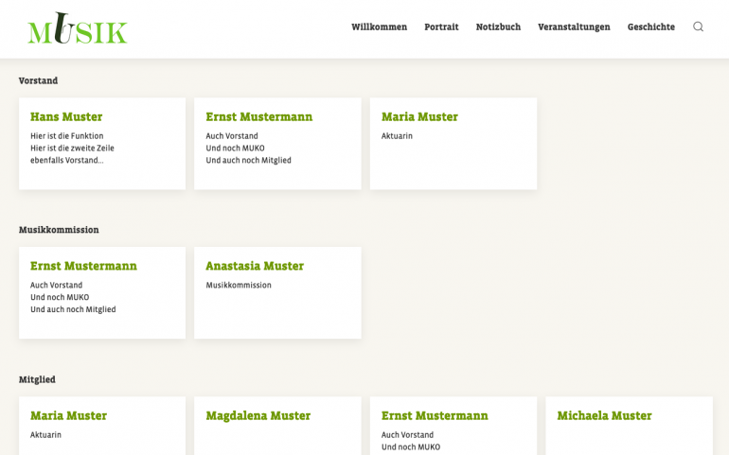Click 'Und auch noch Mitglied' in Vorstand card
Screen dimensions: 729x455
[248, 160]
